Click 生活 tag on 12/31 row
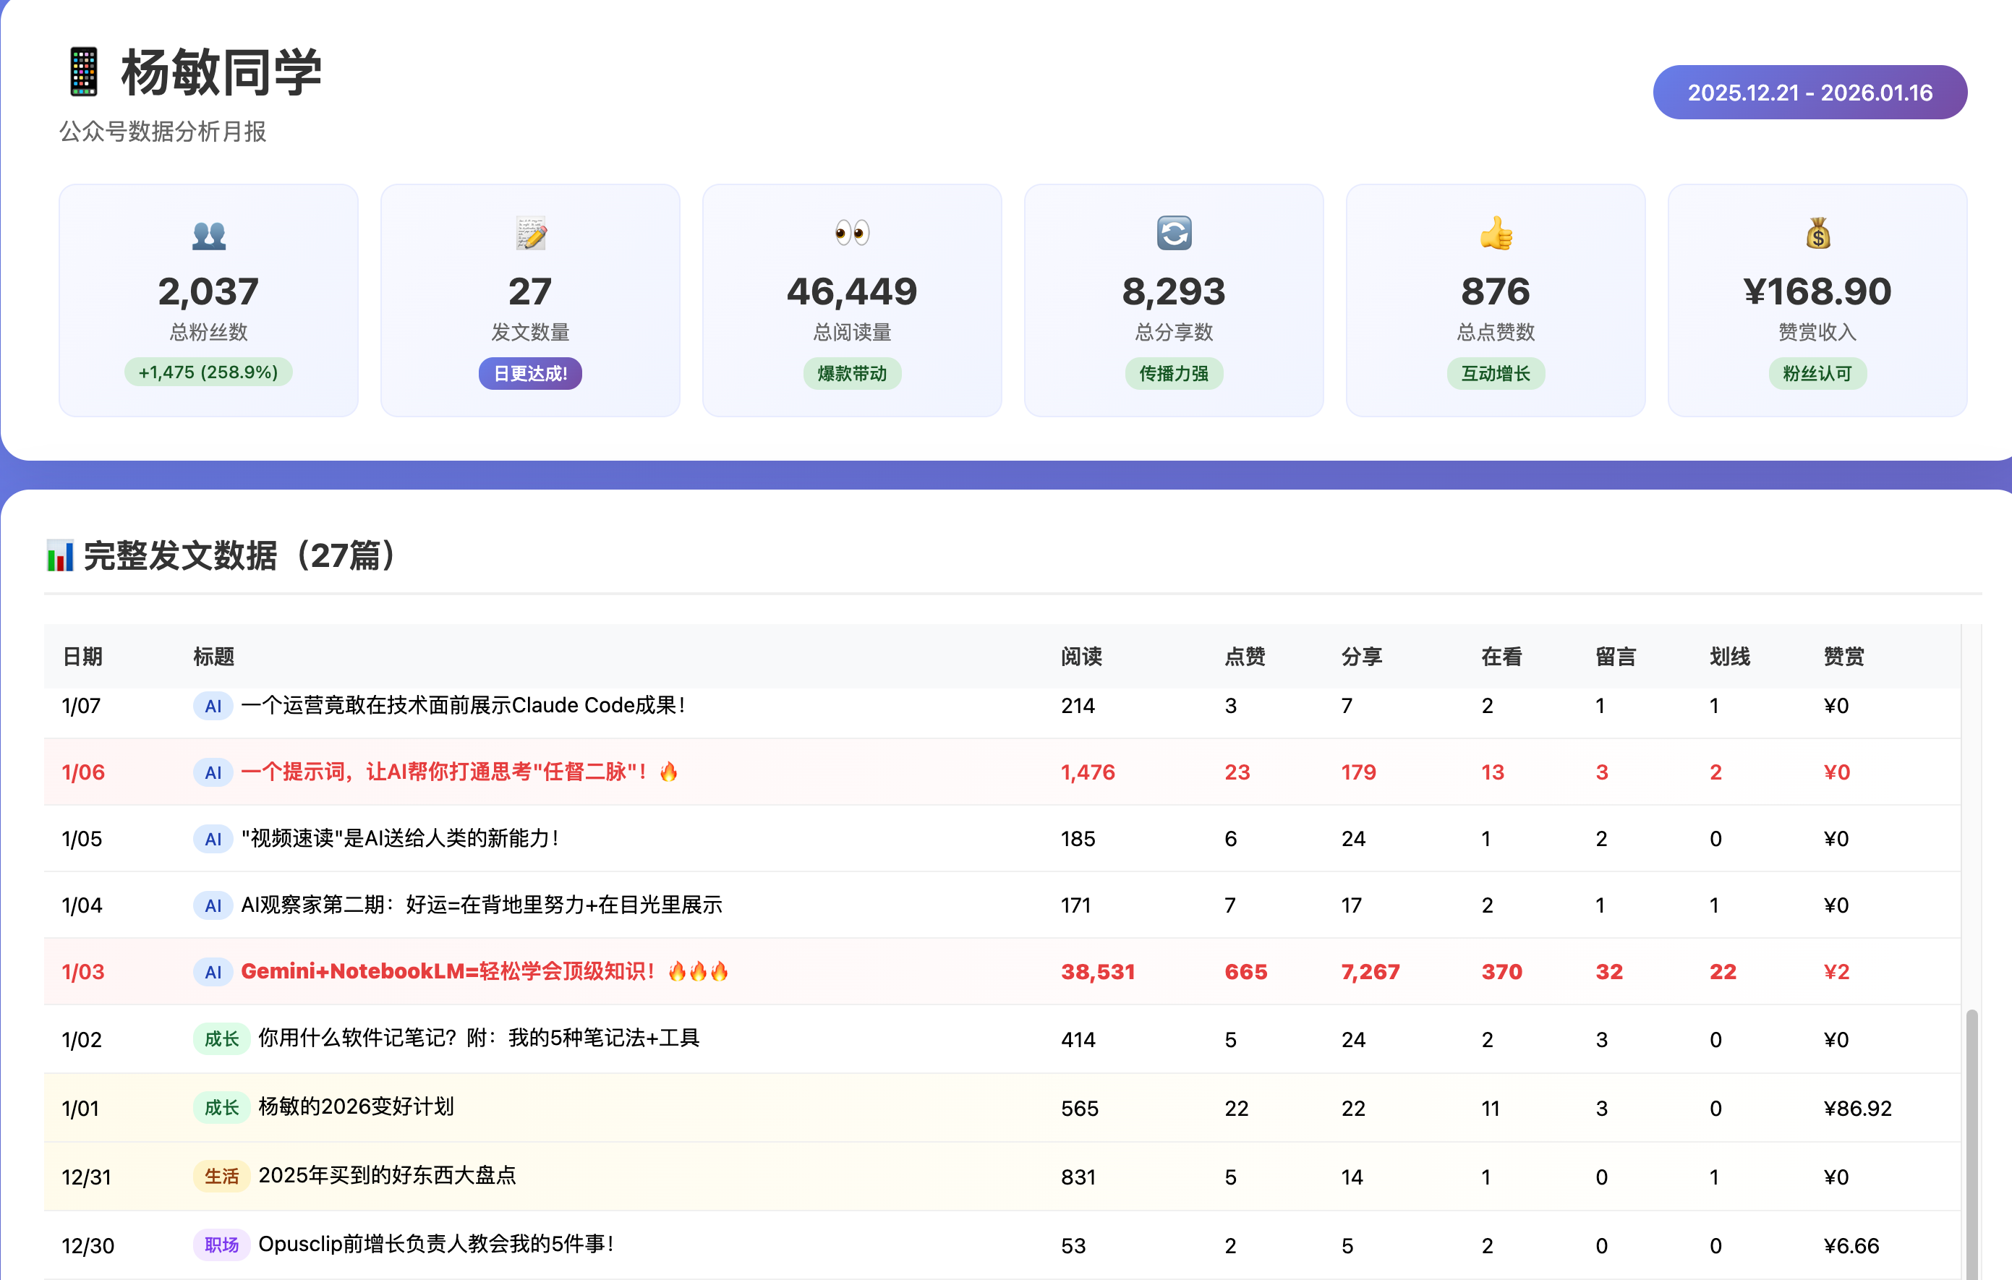Viewport: 2012px width, 1280px height. pyautogui.click(x=221, y=1177)
